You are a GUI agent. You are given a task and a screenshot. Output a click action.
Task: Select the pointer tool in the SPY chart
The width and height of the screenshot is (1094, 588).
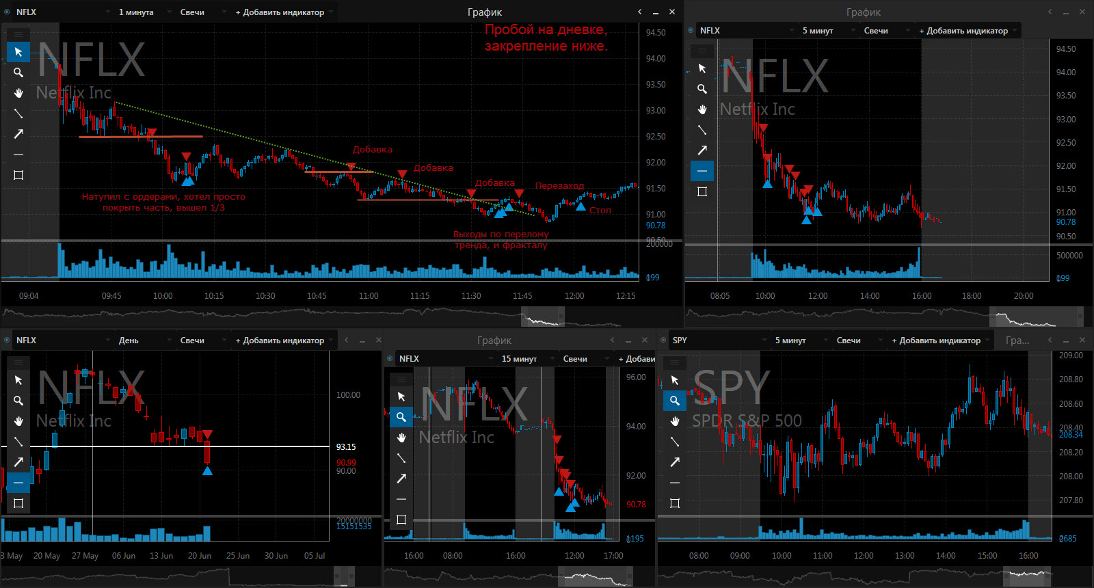click(675, 380)
